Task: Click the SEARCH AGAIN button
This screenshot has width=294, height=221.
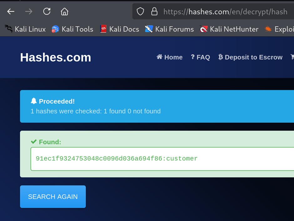Action: [53, 197]
